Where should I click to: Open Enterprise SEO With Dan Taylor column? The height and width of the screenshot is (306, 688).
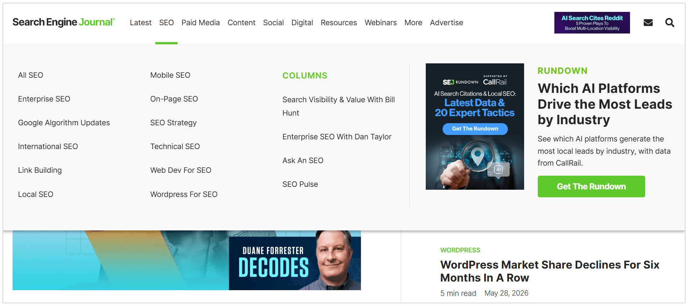(337, 137)
